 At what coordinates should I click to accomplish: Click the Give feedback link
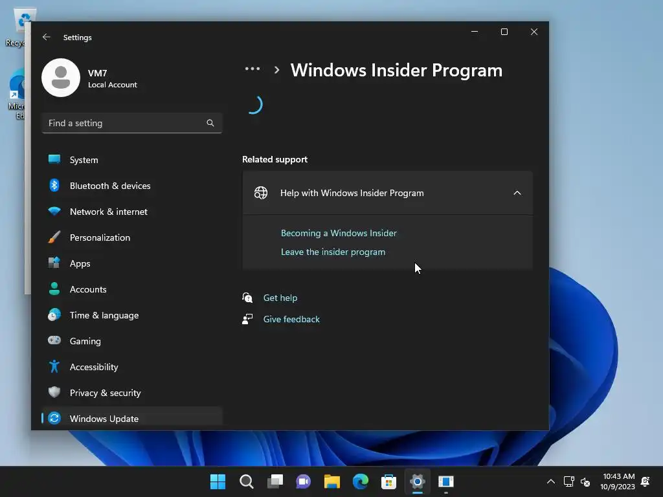[x=291, y=319]
